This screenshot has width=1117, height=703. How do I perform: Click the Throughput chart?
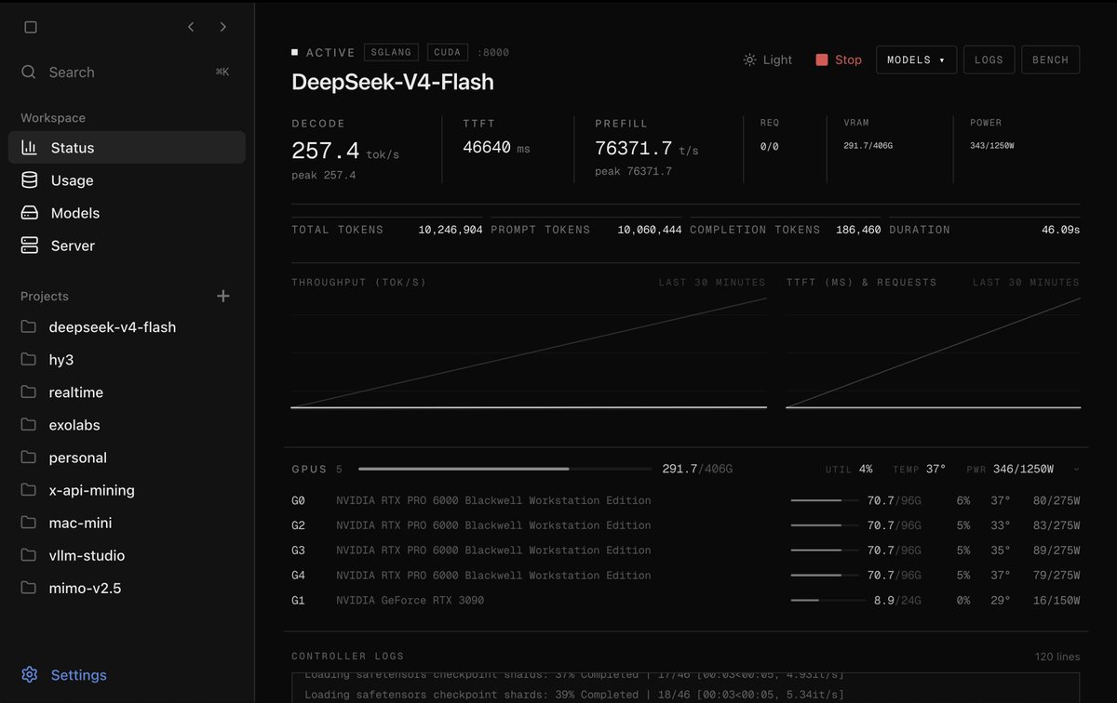529,353
